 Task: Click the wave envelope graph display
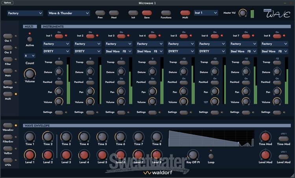(x=212, y=139)
